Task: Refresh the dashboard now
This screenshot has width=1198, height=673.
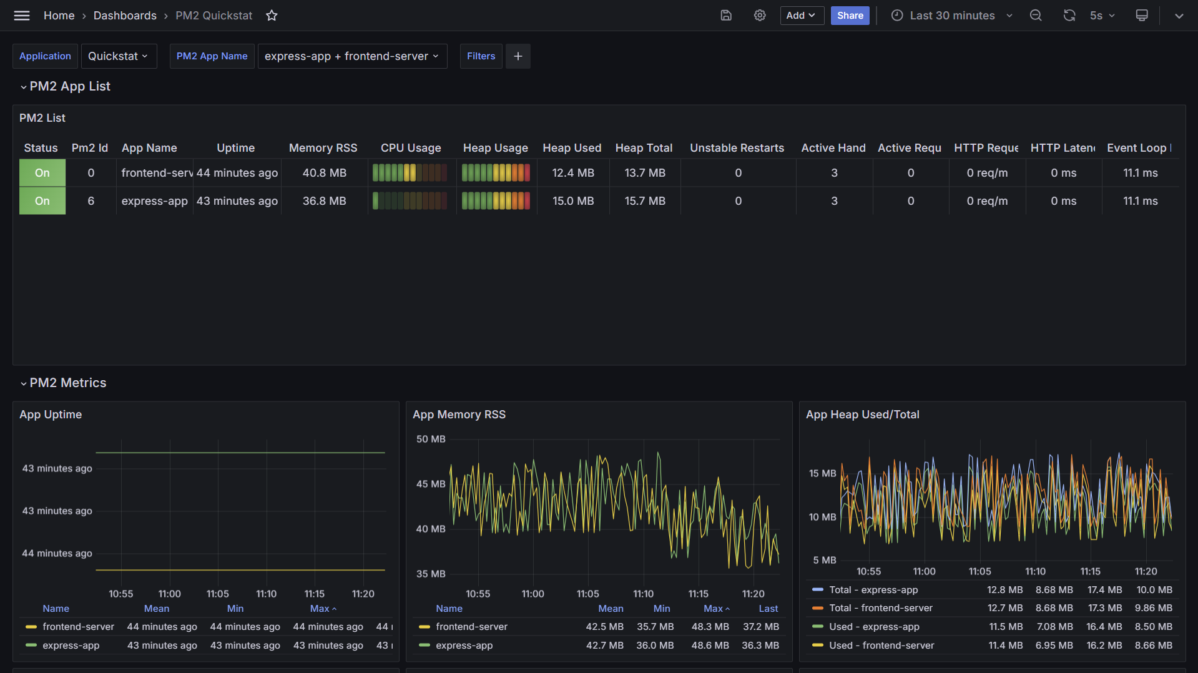Action: 1069,16
